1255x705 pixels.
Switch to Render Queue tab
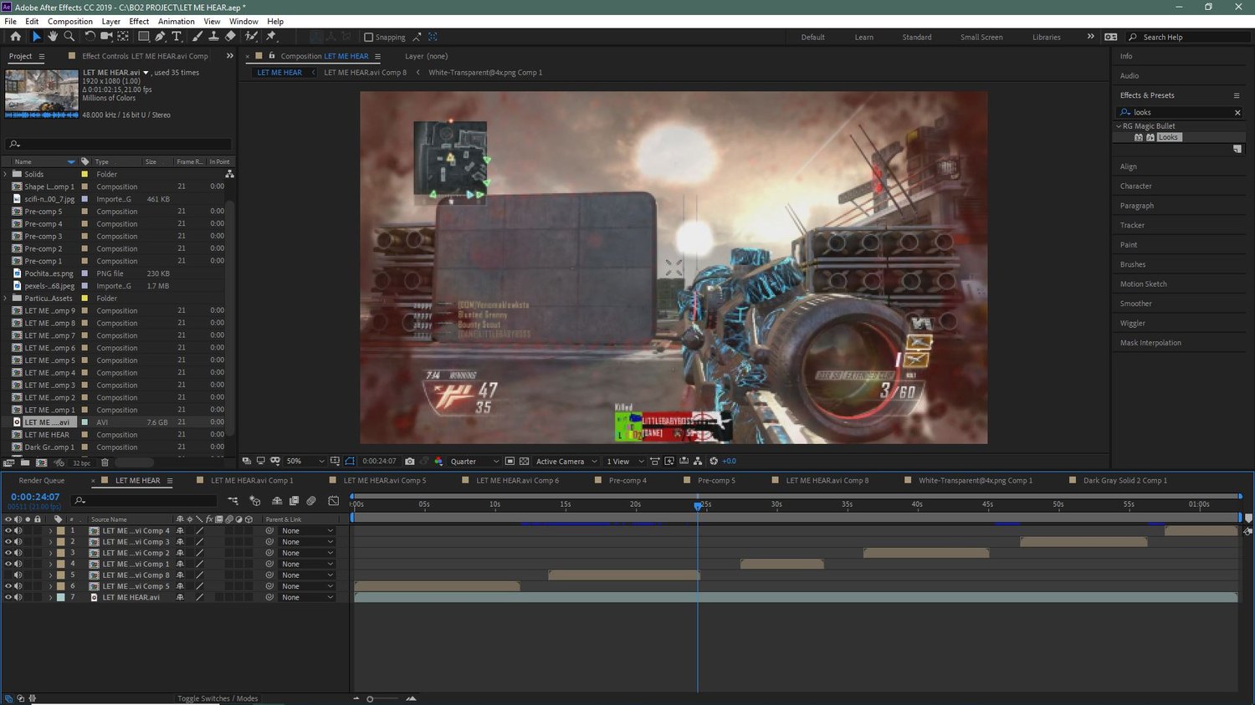coord(42,481)
